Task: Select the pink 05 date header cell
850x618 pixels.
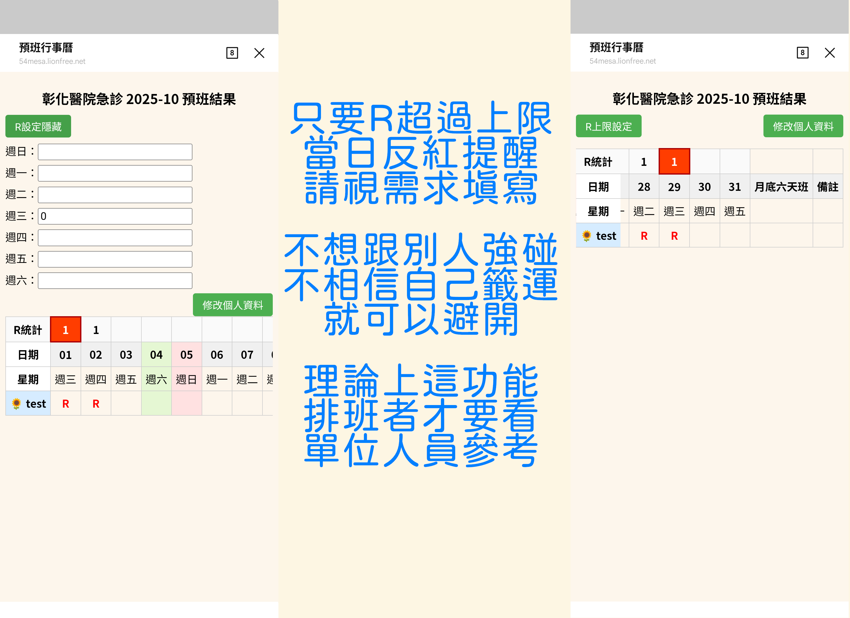Action: tap(186, 355)
